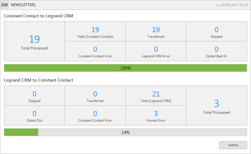Click the 14% progress bar
This screenshot has height=154, width=251.
[125, 132]
